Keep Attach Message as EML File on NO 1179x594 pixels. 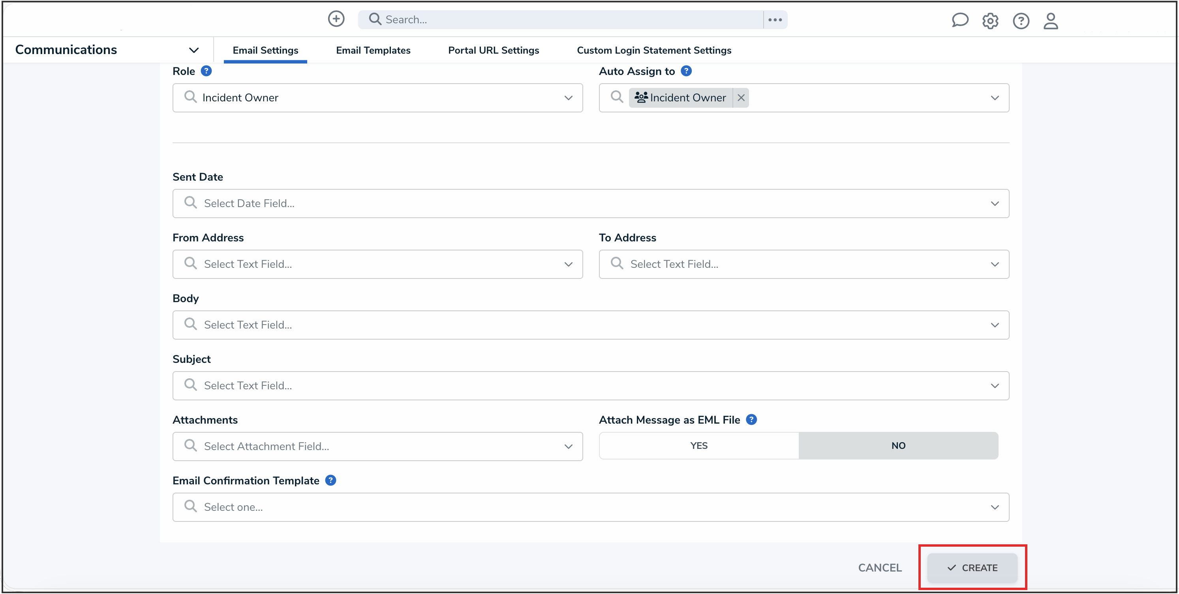point(898,445)
